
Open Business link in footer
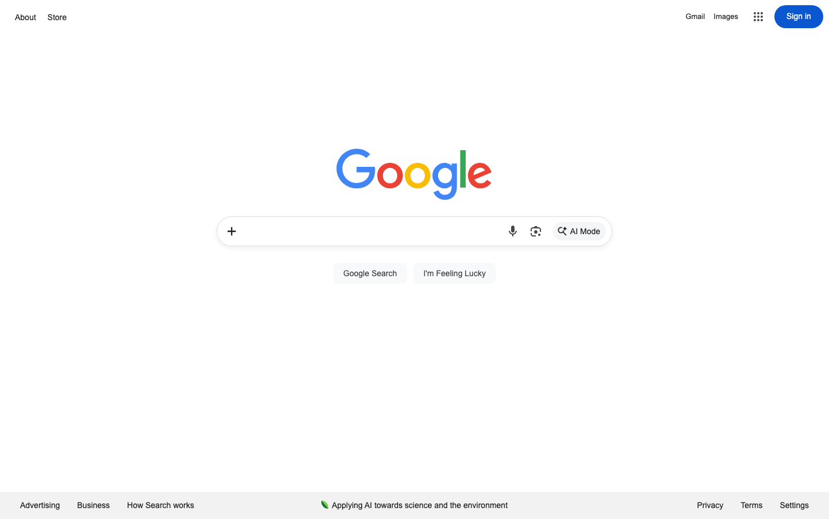click(93, 505)
